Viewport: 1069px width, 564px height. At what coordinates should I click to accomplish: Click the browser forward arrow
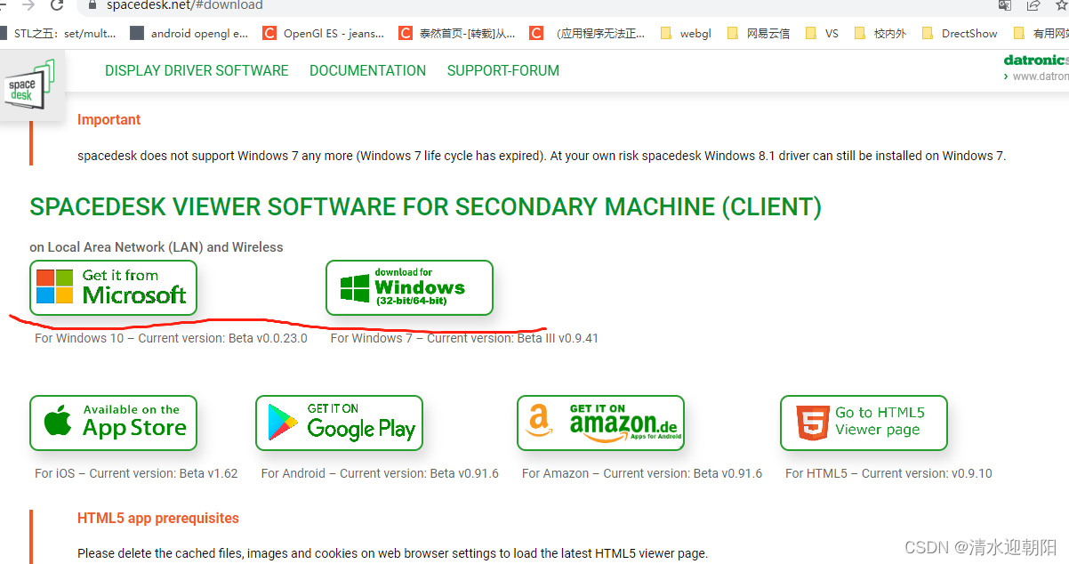(x=28, y=4)
